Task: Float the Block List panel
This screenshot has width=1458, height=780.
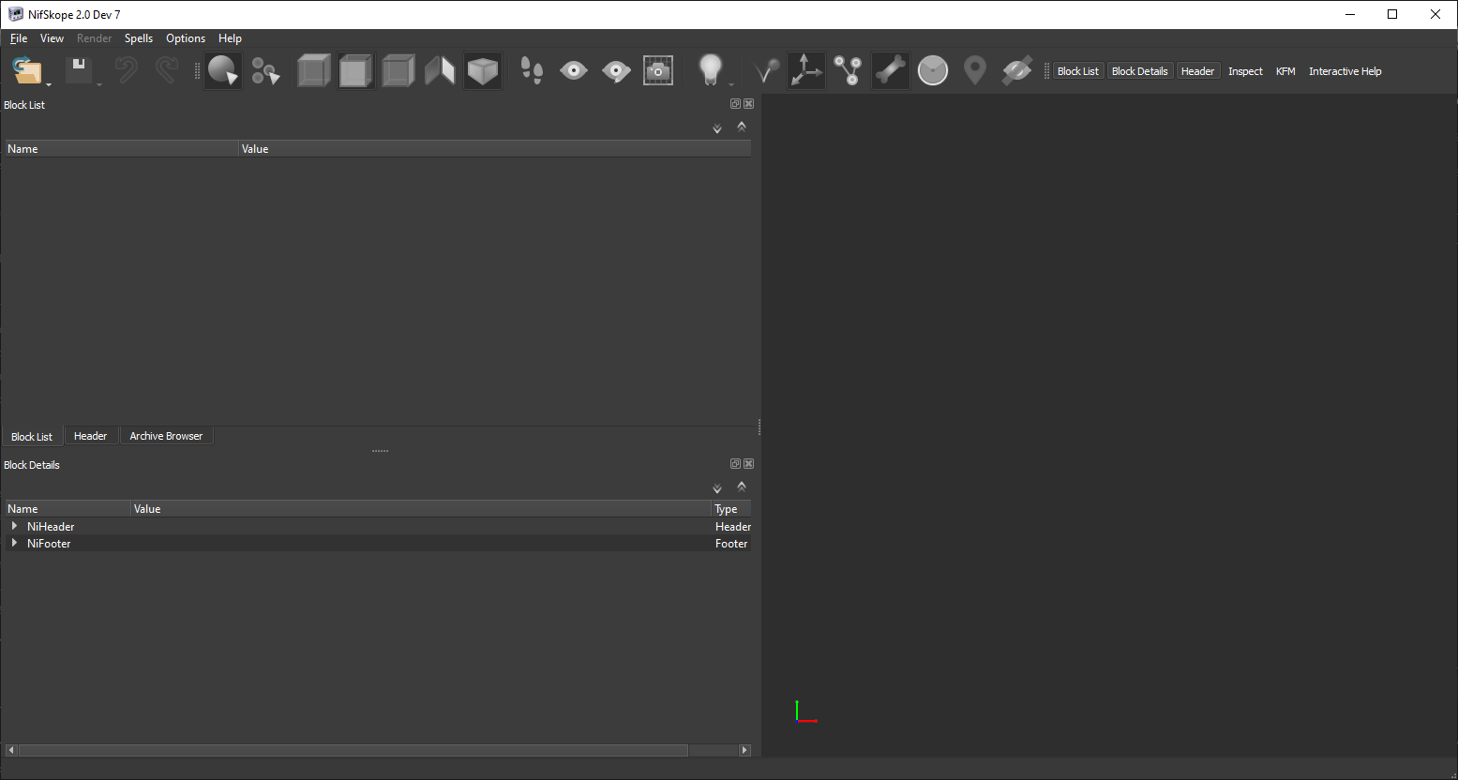Action: pyautogui.click(x=735, y=104)
